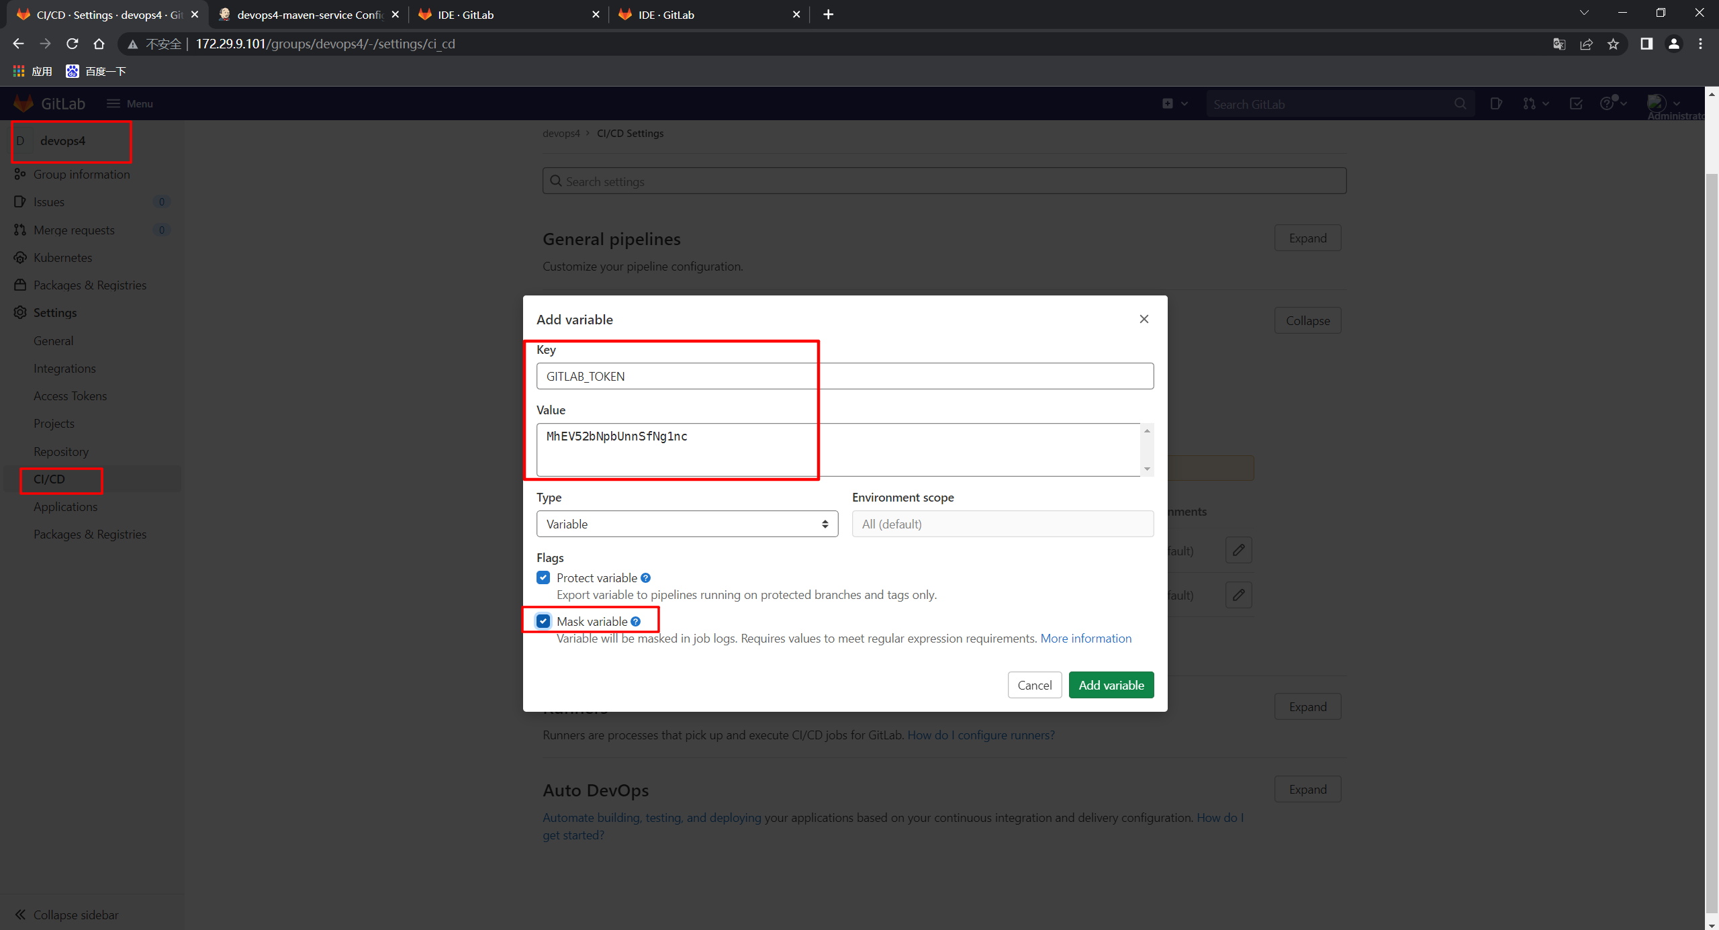Open Integrations settings in sidebar
This screenshot has width=1719, height=930.
click(64, 368)
